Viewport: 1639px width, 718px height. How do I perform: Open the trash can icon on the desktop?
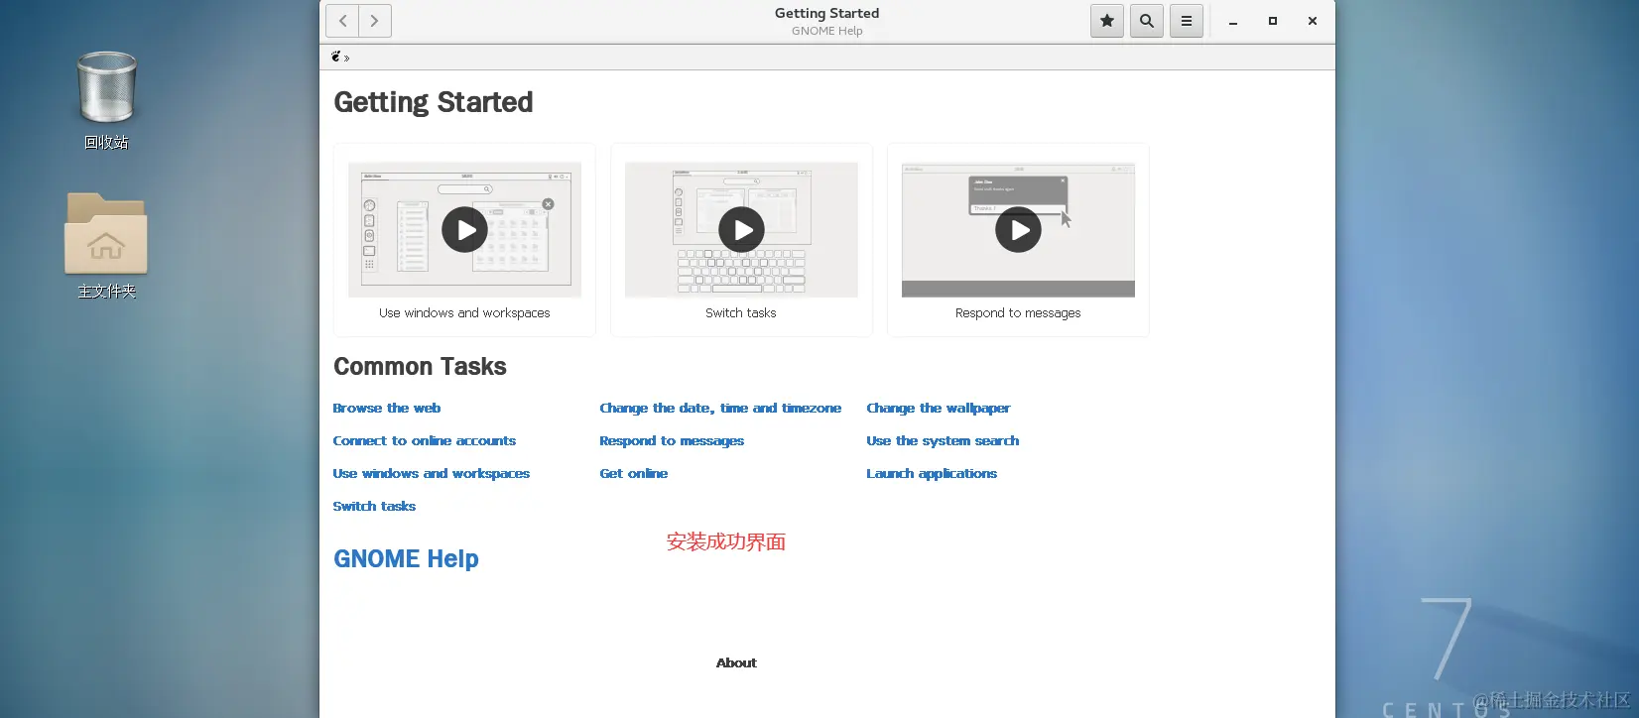click(x=106, y=87)
